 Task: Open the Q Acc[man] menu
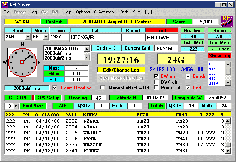pos(105,12)
